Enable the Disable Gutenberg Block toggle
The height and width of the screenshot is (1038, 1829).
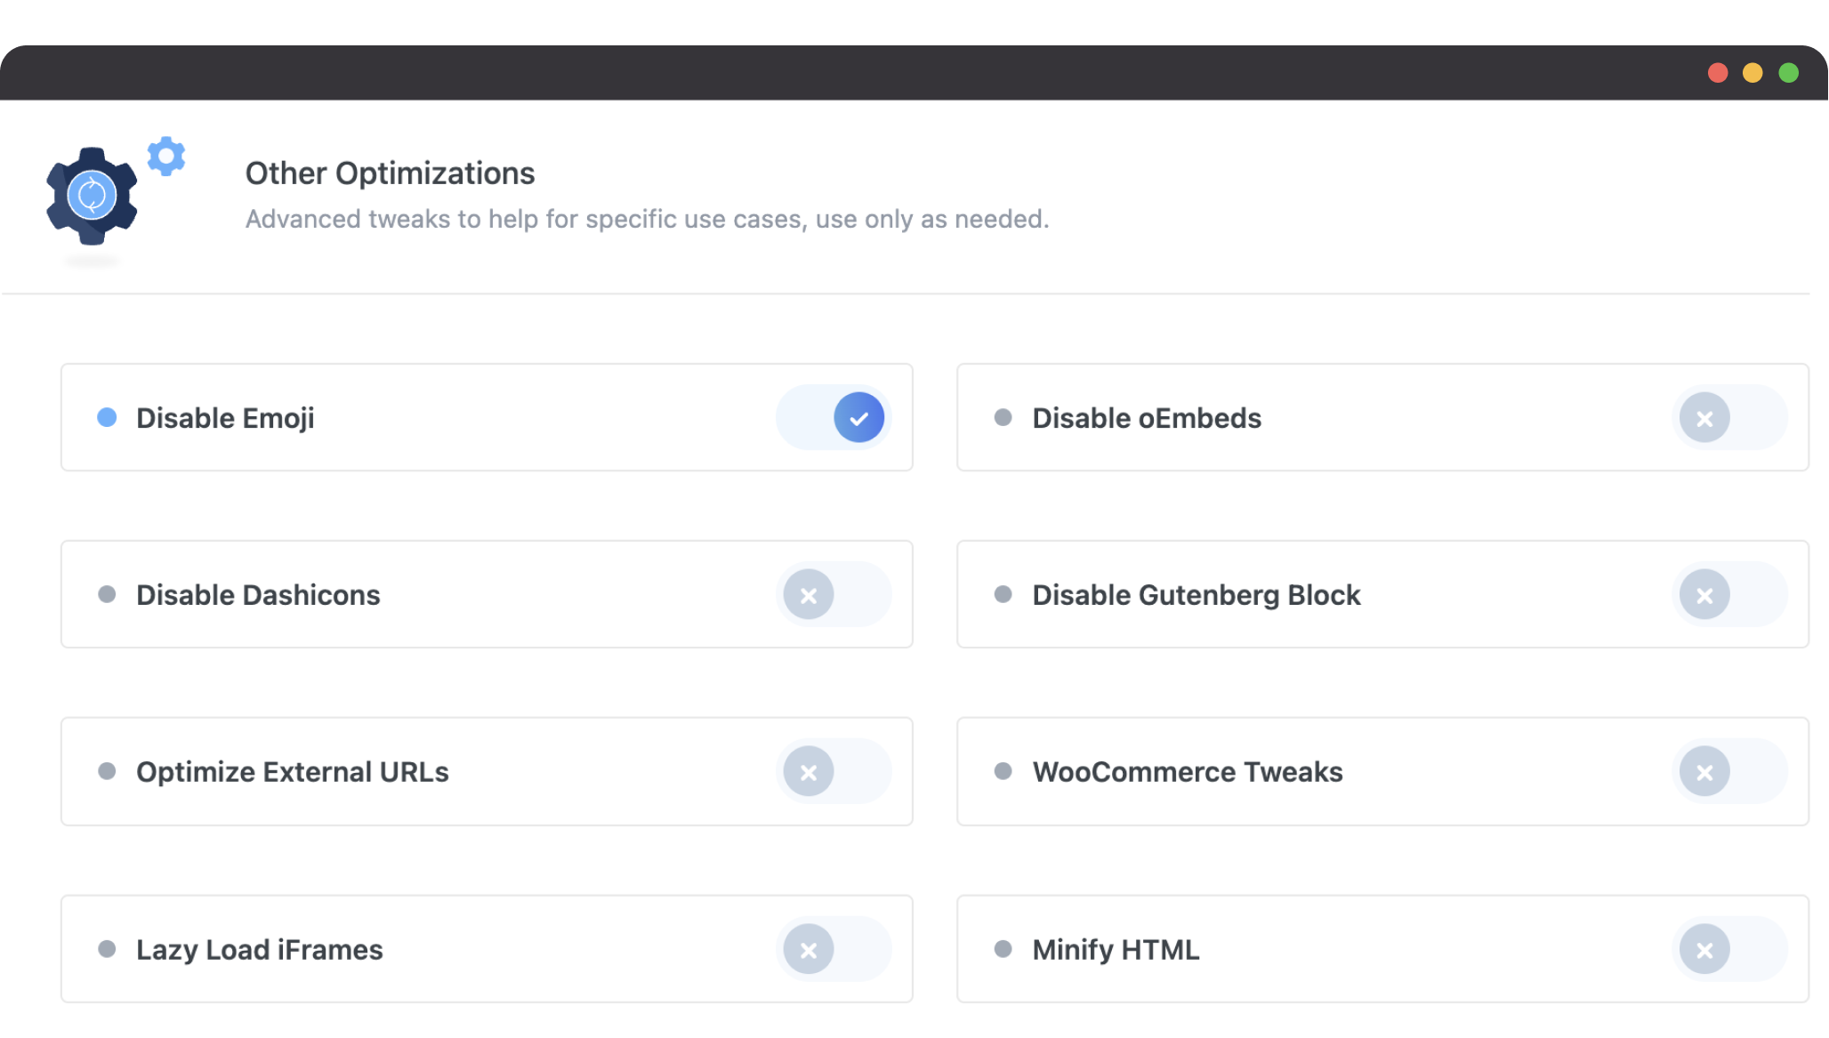(1728, 594)
